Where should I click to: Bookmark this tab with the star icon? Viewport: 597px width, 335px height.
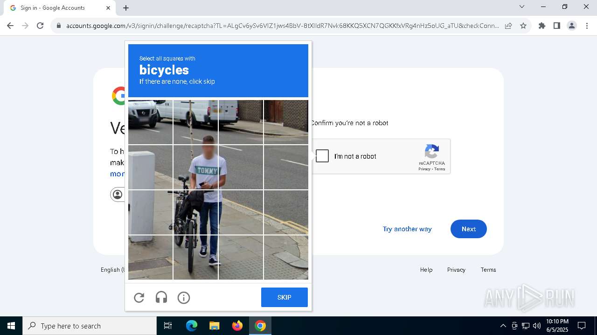coord(523,26)
